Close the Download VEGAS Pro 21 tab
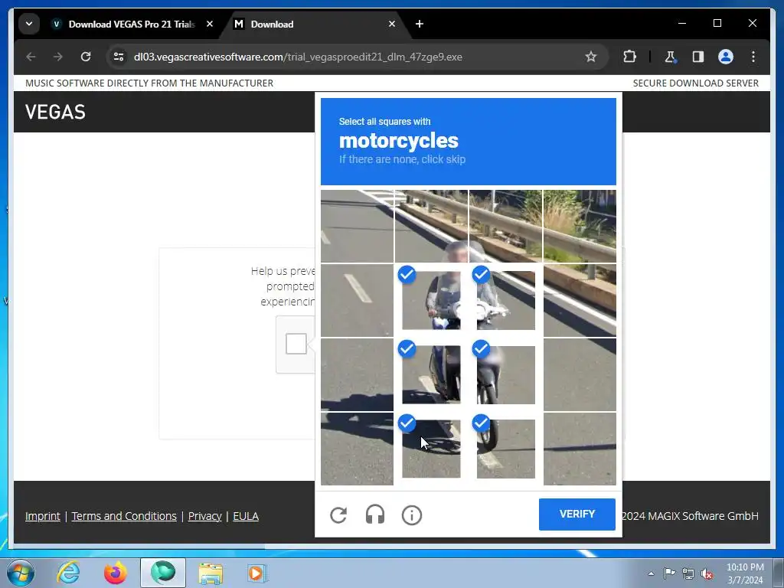Image resolution: width=784 pixels, height=588 pixels. (x=210, y=24)
